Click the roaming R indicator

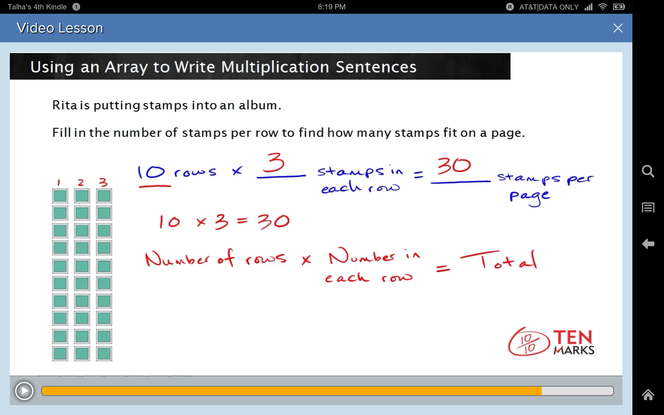(x=510, y=6)
